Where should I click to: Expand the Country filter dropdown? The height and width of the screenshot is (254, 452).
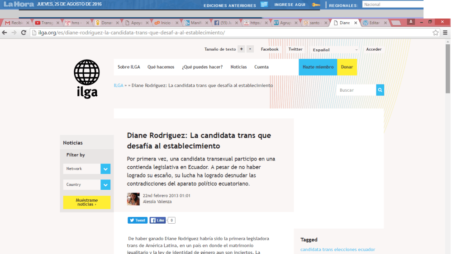pyautogui.click(x=105, y=185)
